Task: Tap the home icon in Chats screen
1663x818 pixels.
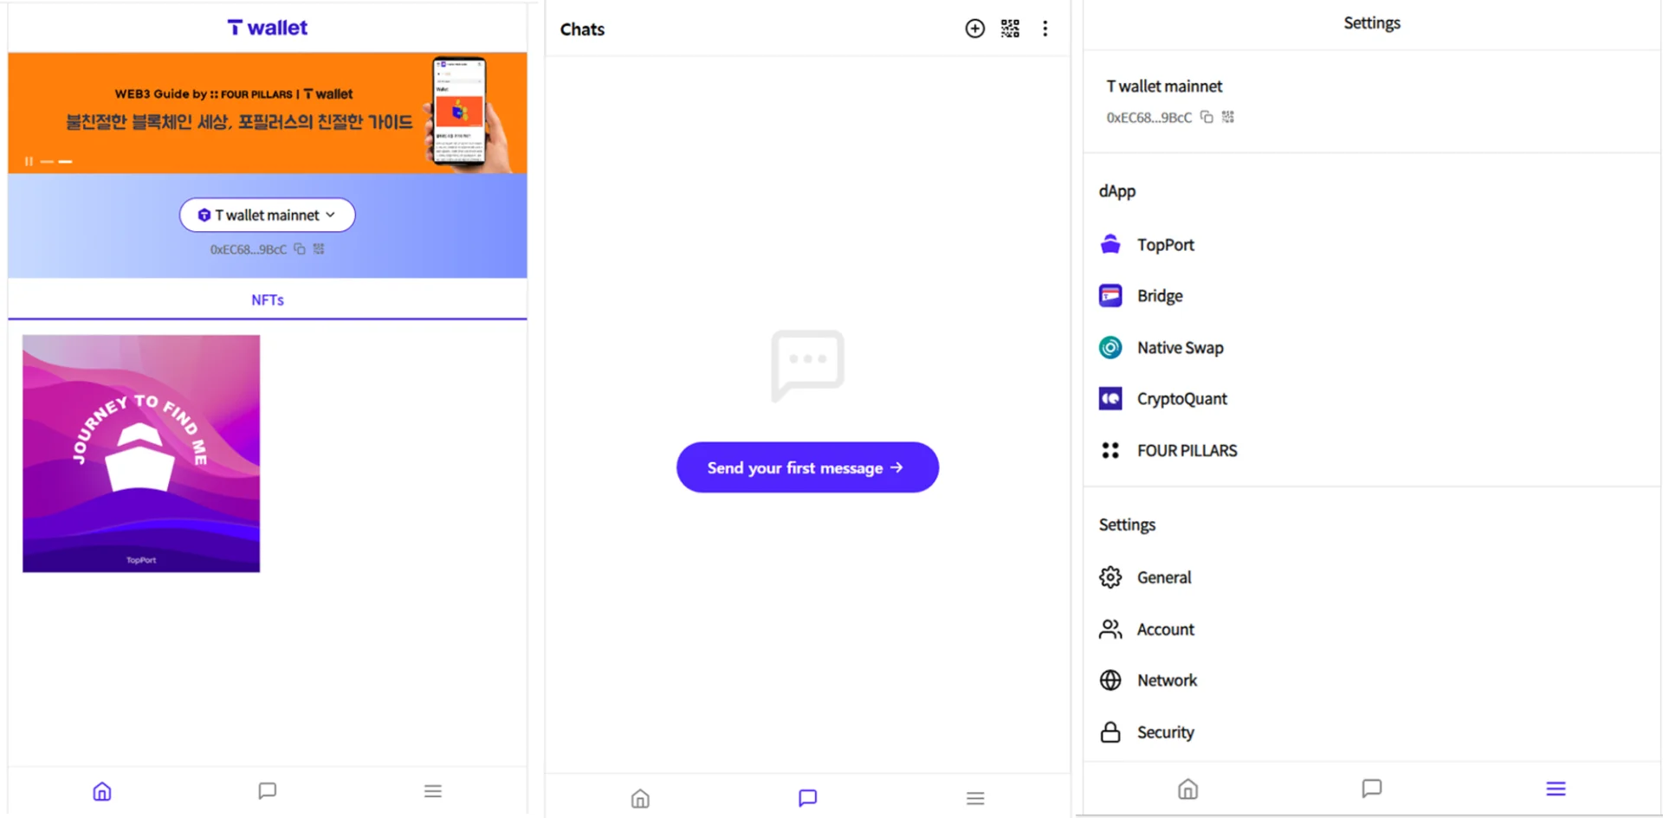Action: coord(640,798)
